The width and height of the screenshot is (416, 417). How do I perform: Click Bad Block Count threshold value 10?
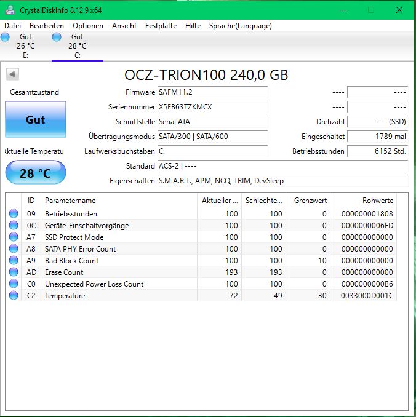(x=322, y=261)
